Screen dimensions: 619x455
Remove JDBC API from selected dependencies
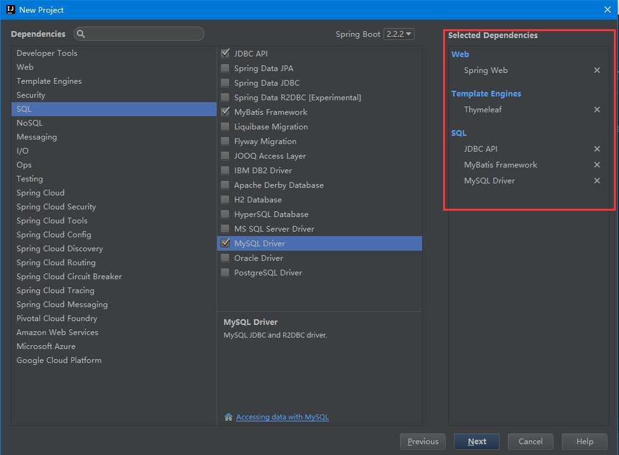[597, 148]
